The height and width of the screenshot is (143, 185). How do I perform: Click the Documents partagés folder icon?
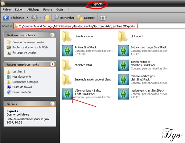(9, 82)
